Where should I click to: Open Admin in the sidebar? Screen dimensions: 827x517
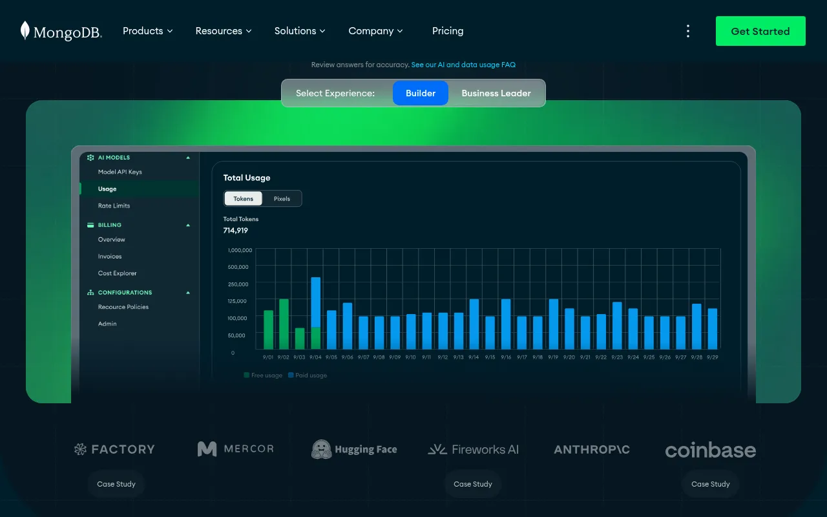pyautogui.click(x=107, y=324)
